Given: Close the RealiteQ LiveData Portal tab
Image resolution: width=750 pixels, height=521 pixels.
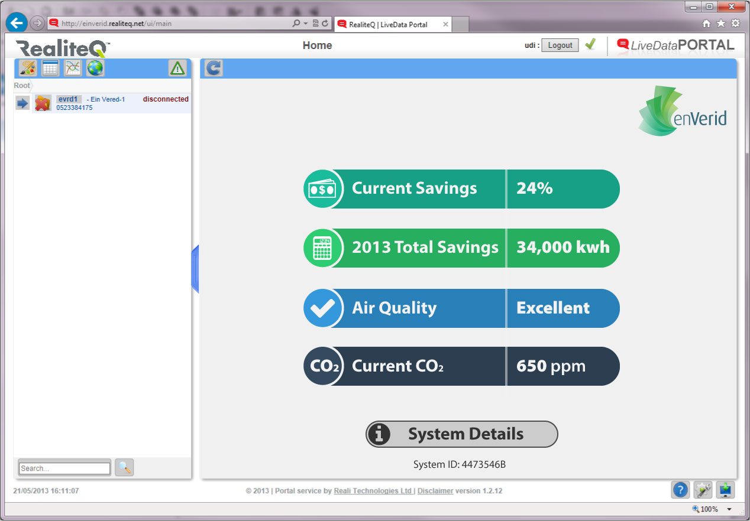Looking at the screenshot, I should click(x=444, y=24).
